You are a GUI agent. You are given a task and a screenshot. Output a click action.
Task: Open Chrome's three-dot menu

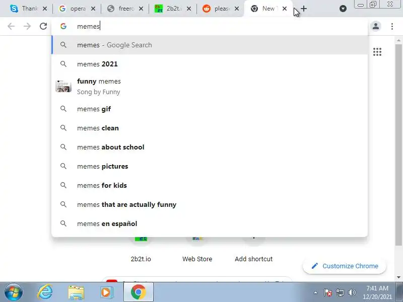pos(392,26)
